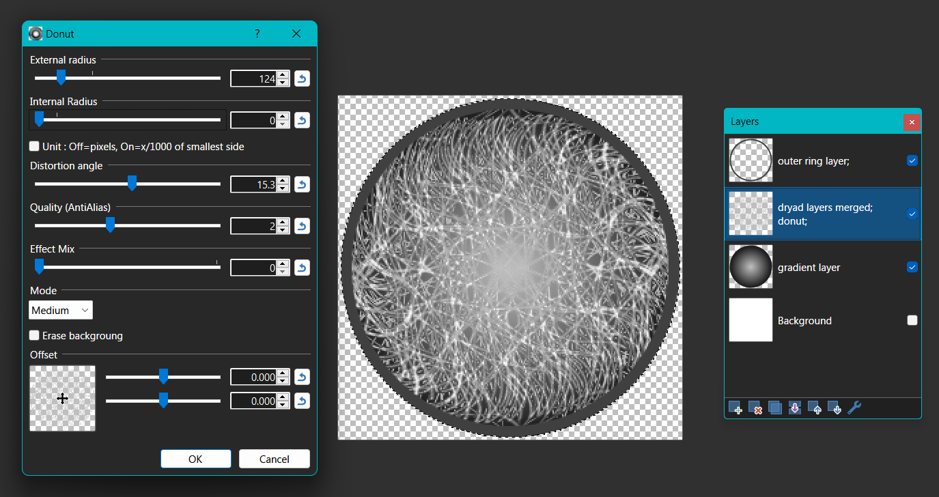Click the 'outer ring layer;' name
Image resolution: width=939 pixels, height=497 pixels.
(x=813, y=161)
